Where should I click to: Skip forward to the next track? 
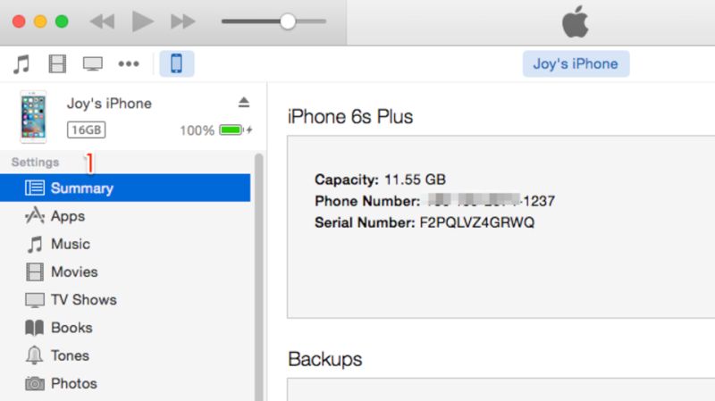click(183, 21)
